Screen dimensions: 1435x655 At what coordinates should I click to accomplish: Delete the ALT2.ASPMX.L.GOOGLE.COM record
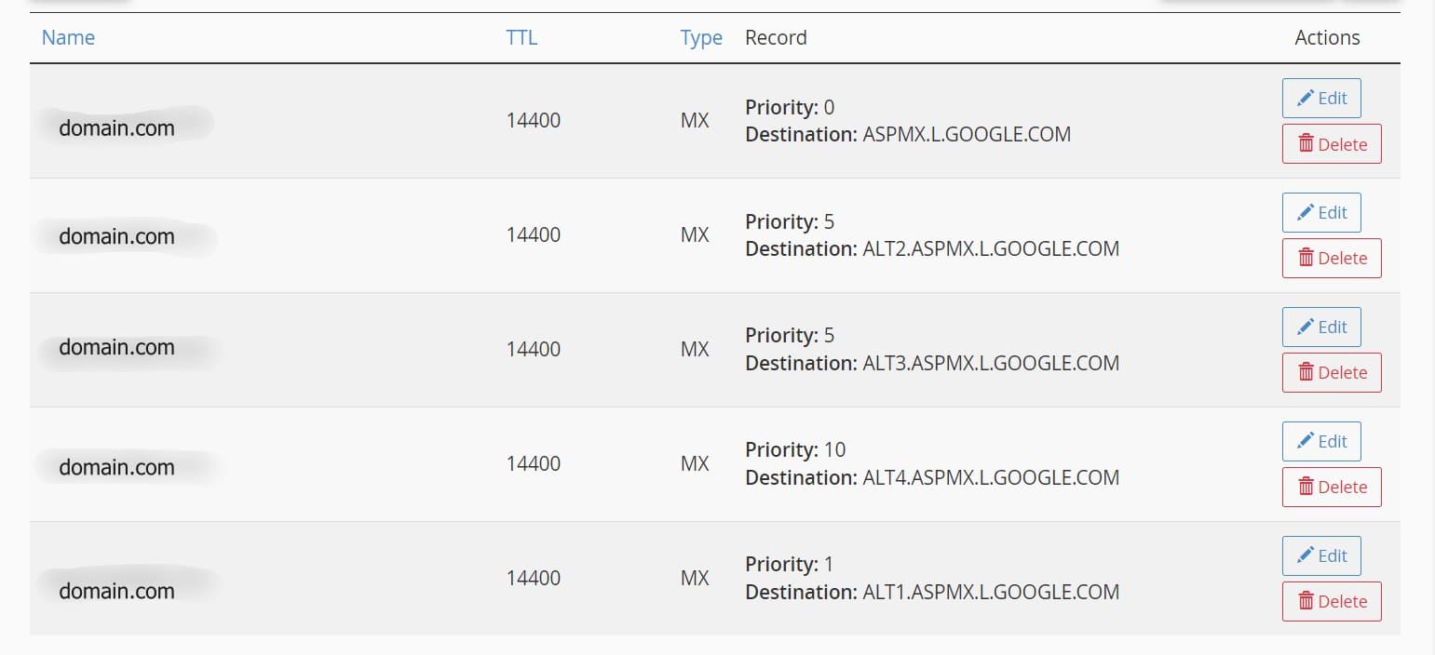pos(1332,259)
